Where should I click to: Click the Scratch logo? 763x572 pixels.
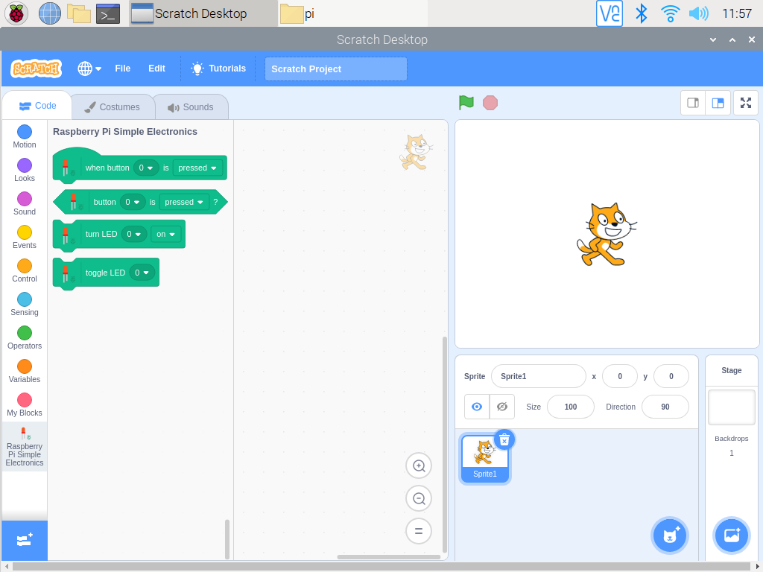coord(36,69)
